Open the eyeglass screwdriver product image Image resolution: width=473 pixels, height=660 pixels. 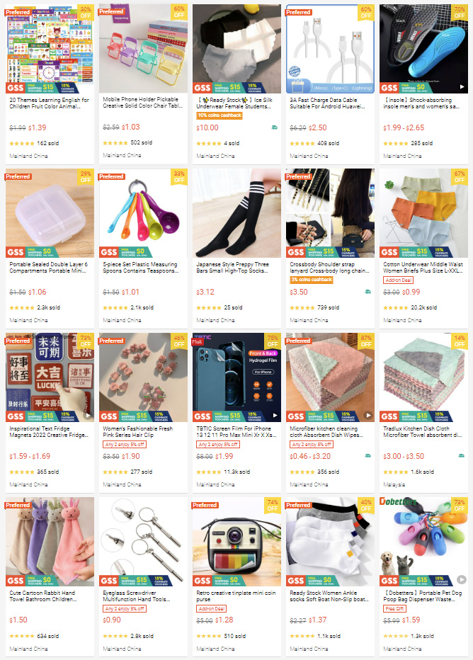pos(144,542)
